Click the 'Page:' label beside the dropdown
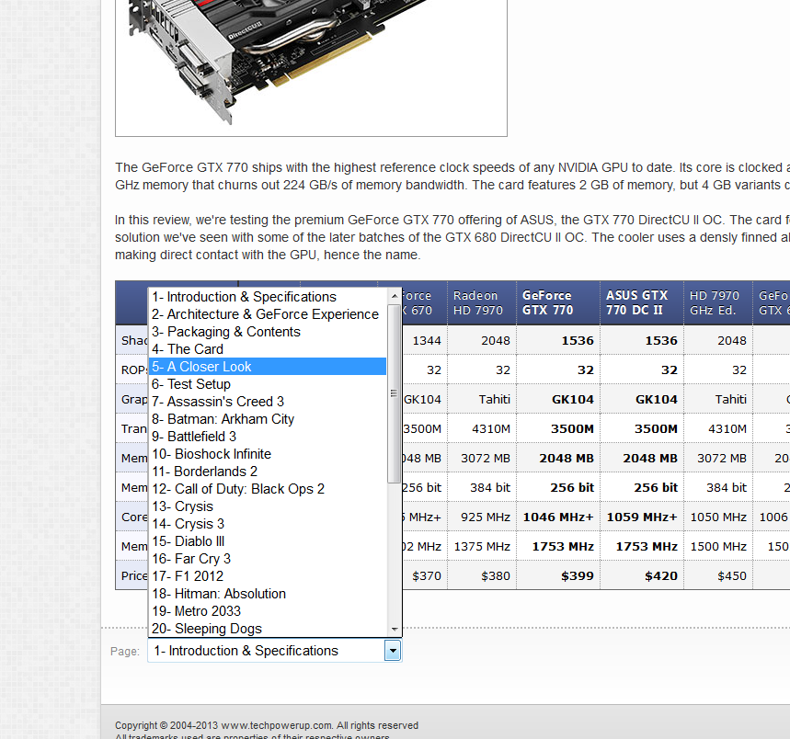This screenshot has height=739, width=790. click(x=125, y=651)
